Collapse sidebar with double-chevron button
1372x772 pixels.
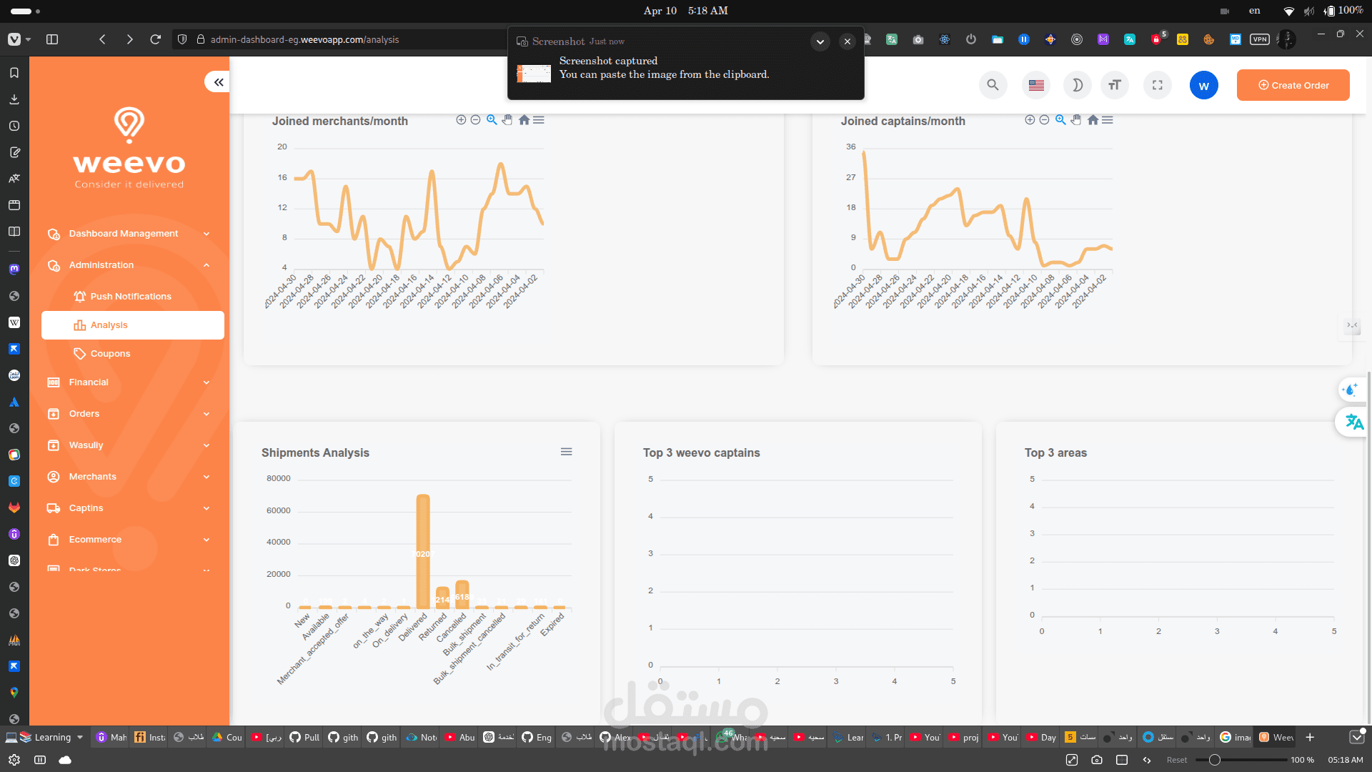pos(218,82)
